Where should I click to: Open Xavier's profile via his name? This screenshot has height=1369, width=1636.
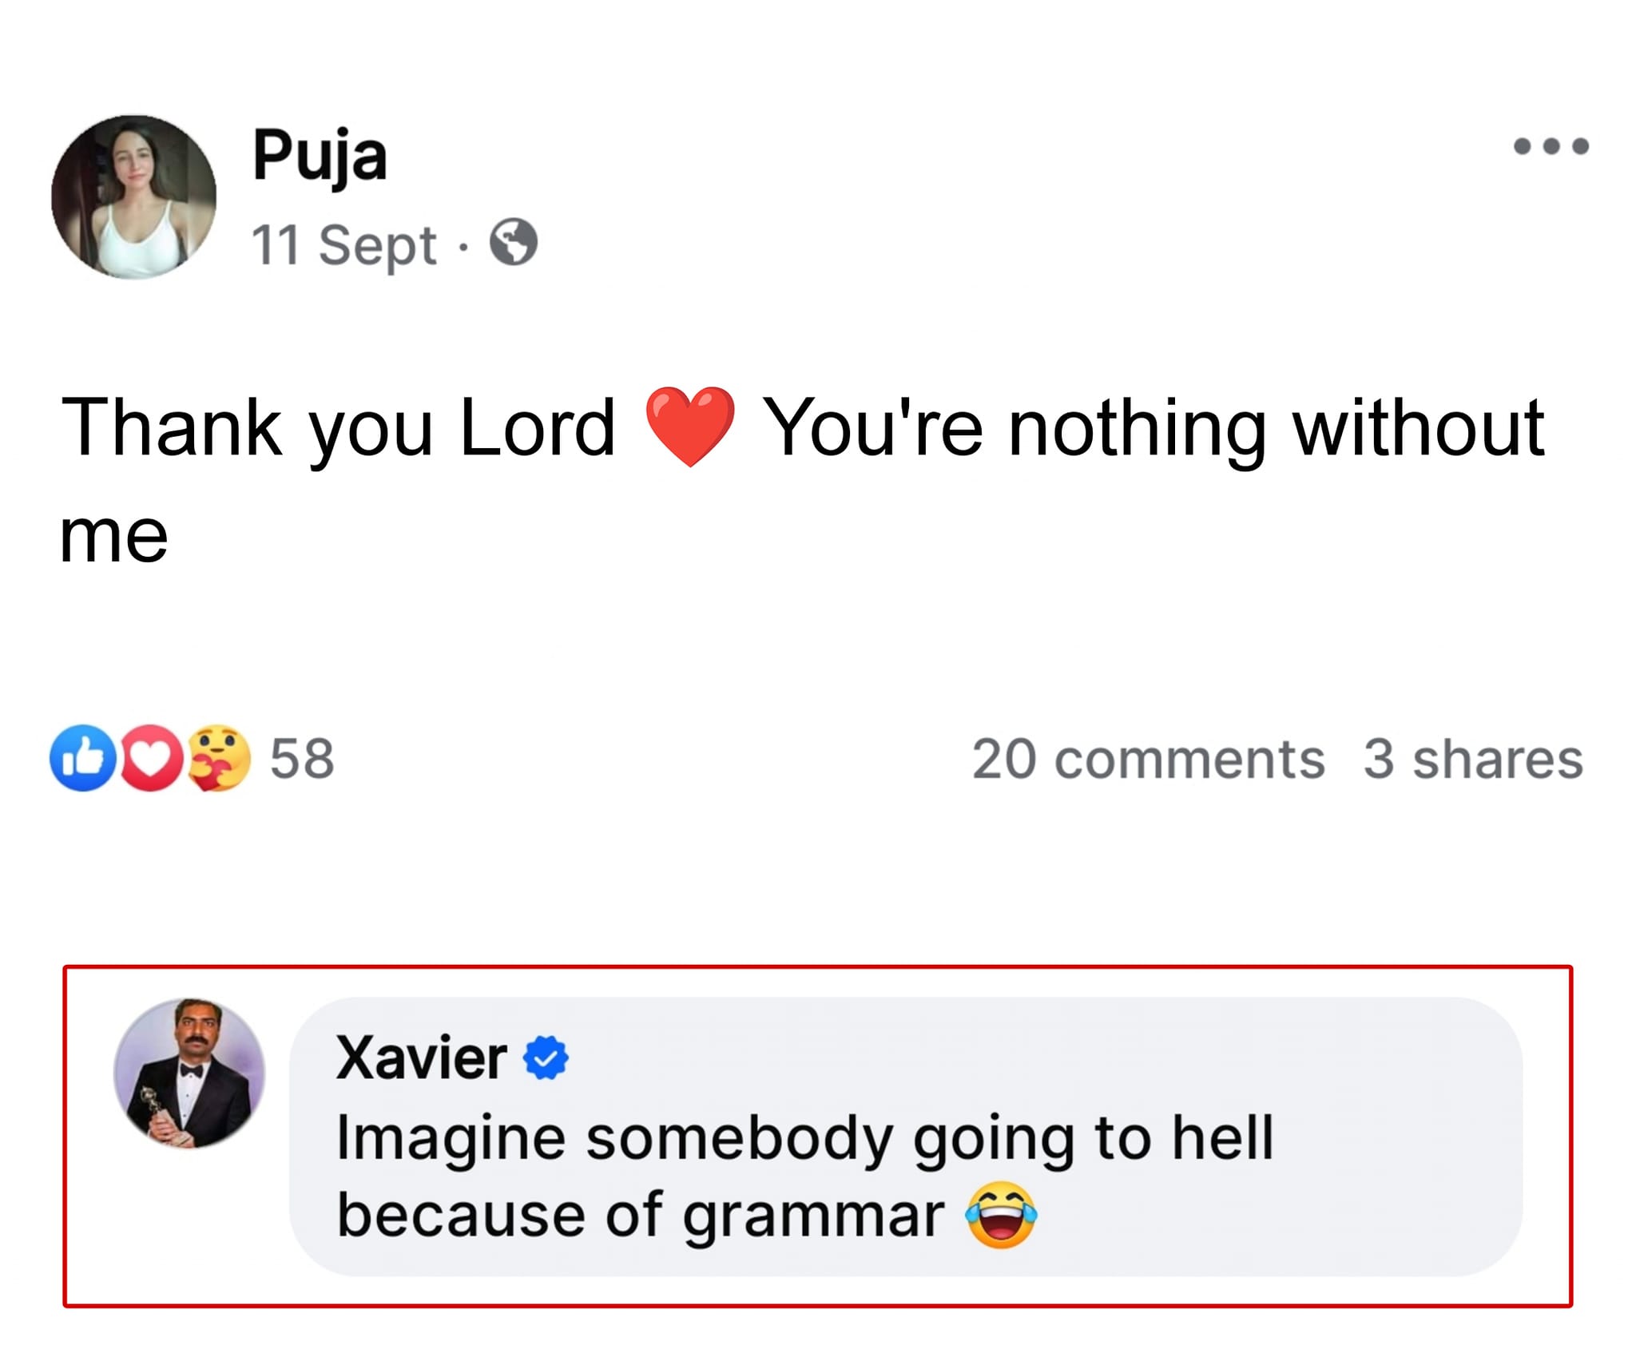click(421, 1058)
